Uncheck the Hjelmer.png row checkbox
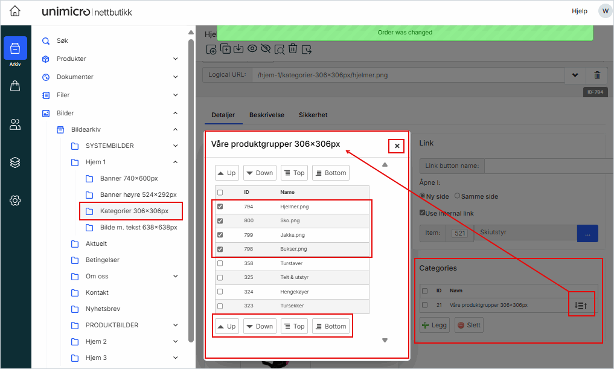This screenshot has height=369, width=614. tap(220, 207)
